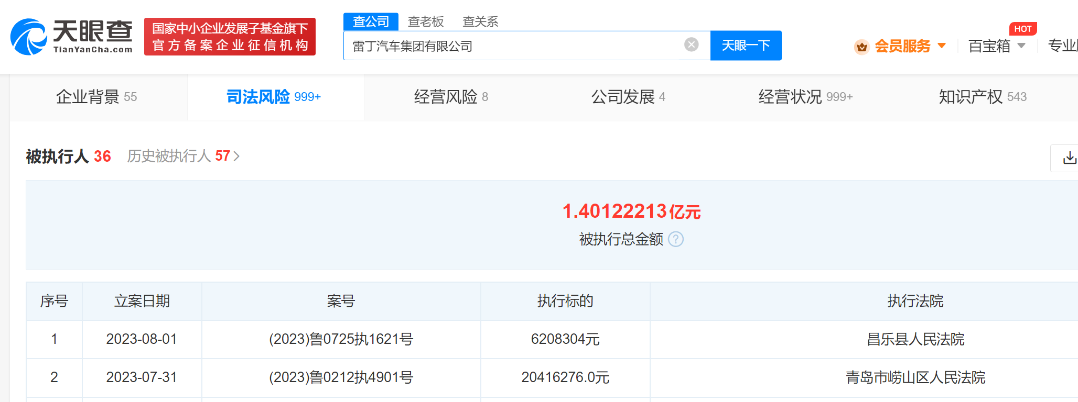Switch to 查老板 search tab

pyautogui.click(x=426, y=21)
